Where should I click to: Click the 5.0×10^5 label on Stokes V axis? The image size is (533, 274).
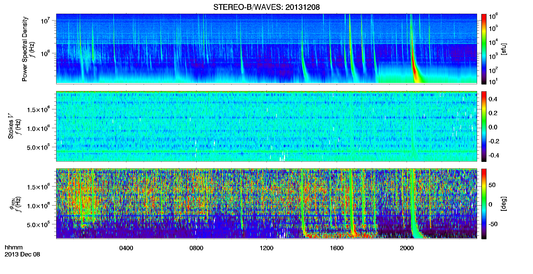point(38,147)
